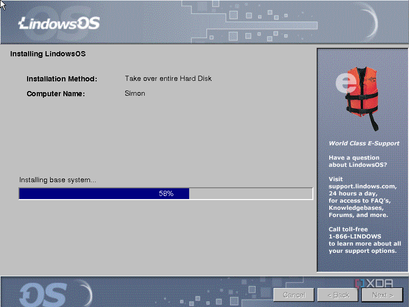Click the LindowsOS logo in the header
409x307 pixels.
coord(59,24)
